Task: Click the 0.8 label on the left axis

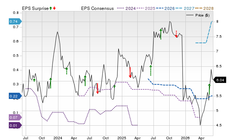Action: tap(16, 13)
